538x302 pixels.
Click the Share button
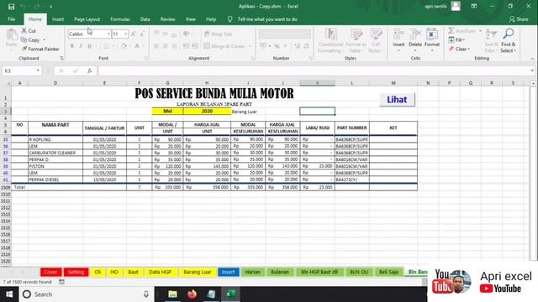point(519,19)
